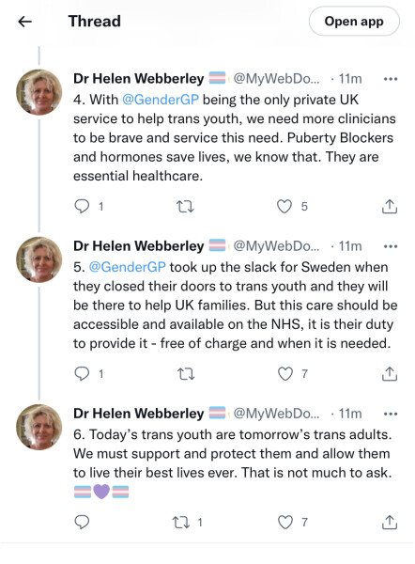Screen dimensions: 415x564
Task: Open @GenderGP mention in tweet 5
Action: [x=127, y=267]
